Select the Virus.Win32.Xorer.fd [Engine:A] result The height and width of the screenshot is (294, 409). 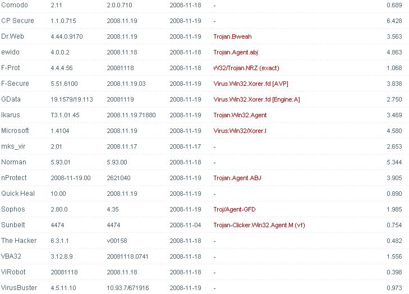256,99
